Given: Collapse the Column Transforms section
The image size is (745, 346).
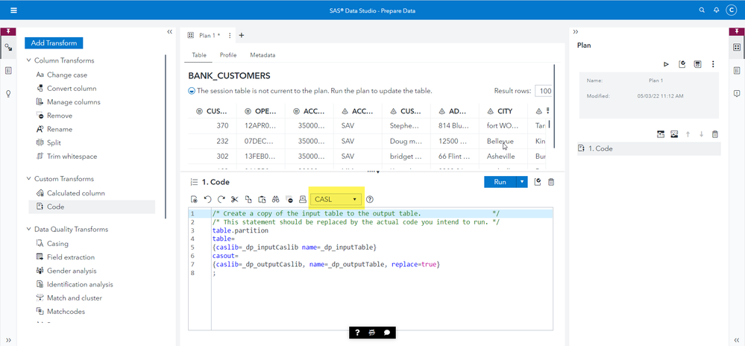Looking at the screenshot, I should pyautogui.click(x=29, y=60).
